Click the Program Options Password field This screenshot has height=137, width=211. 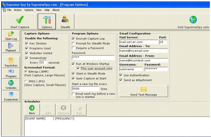(93, 57)
